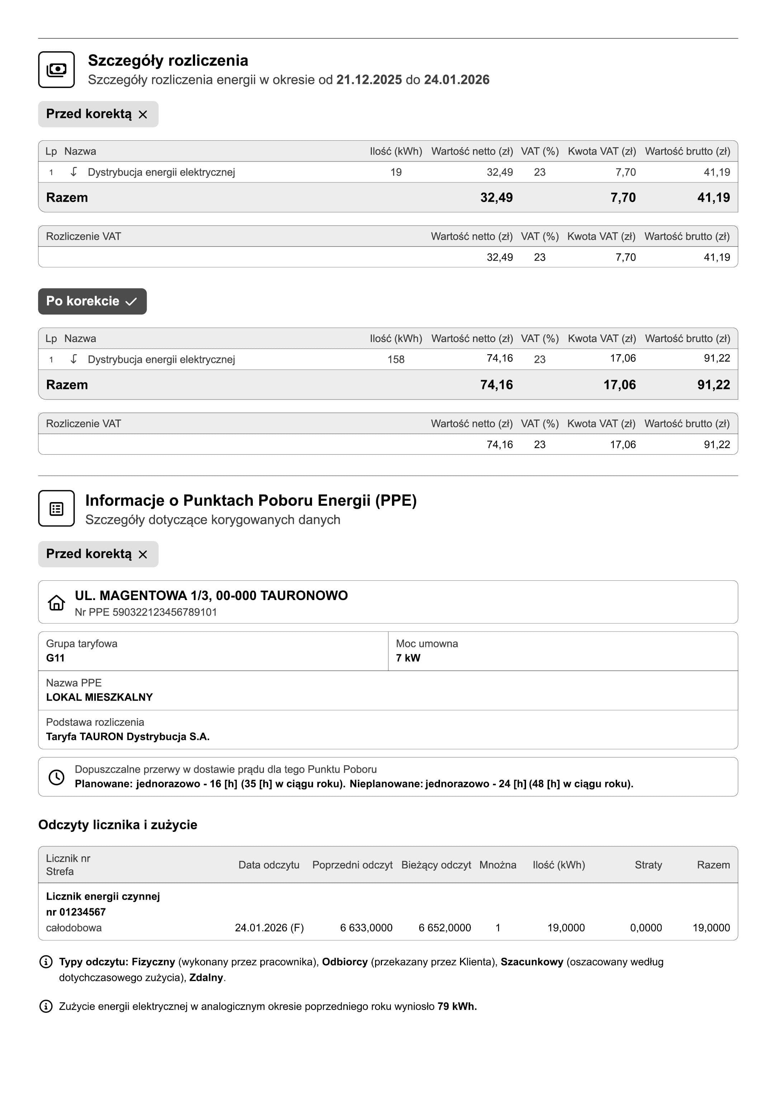Expand the Dystrybucja energii row arrow in Przed korektą table
The image size is (776, 1100).
click(74, 172)
